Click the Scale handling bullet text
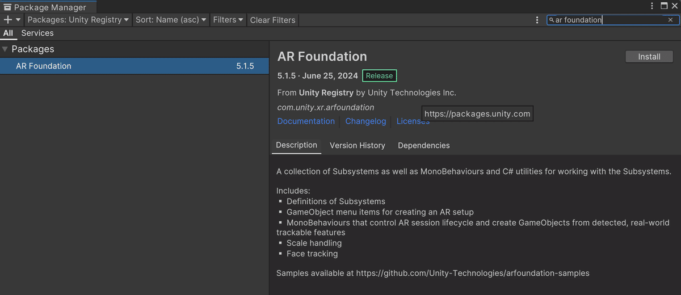Image resolution: width=681 pixels, height=295 pixels. pyautogui.click(x=314, y=243)
